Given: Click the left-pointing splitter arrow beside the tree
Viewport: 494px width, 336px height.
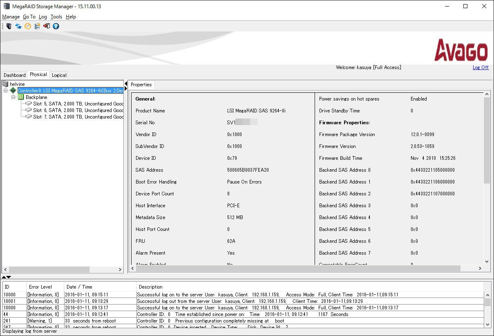Looking at the screenshot, I should coord(126,83).
